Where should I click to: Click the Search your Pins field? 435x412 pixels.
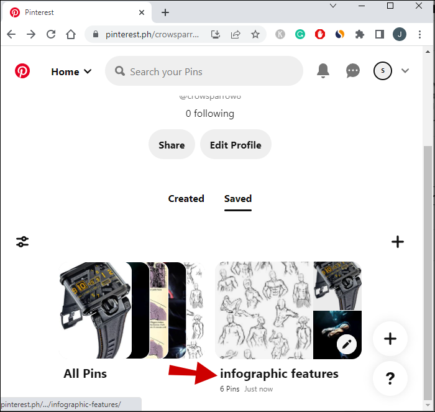tap(204, 71)
